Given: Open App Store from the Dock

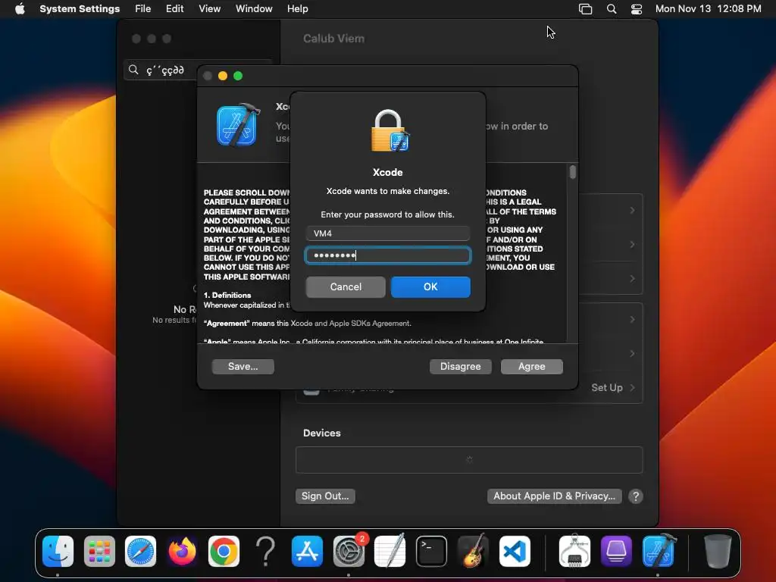Looking at the screenshot, I should [x=307, y=552].
